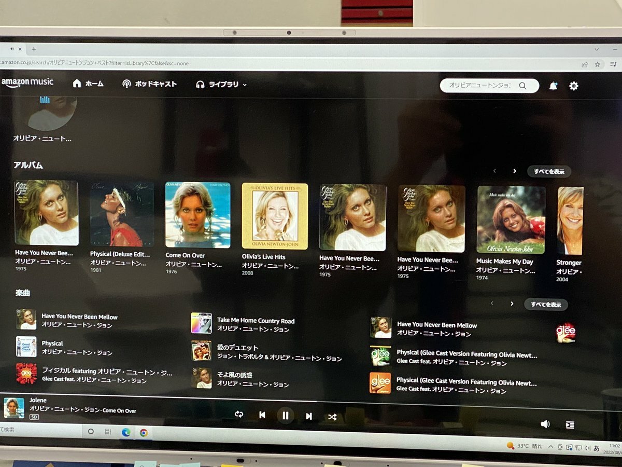Close the current browser tab

pyautogui.click(x=20, y=49)
